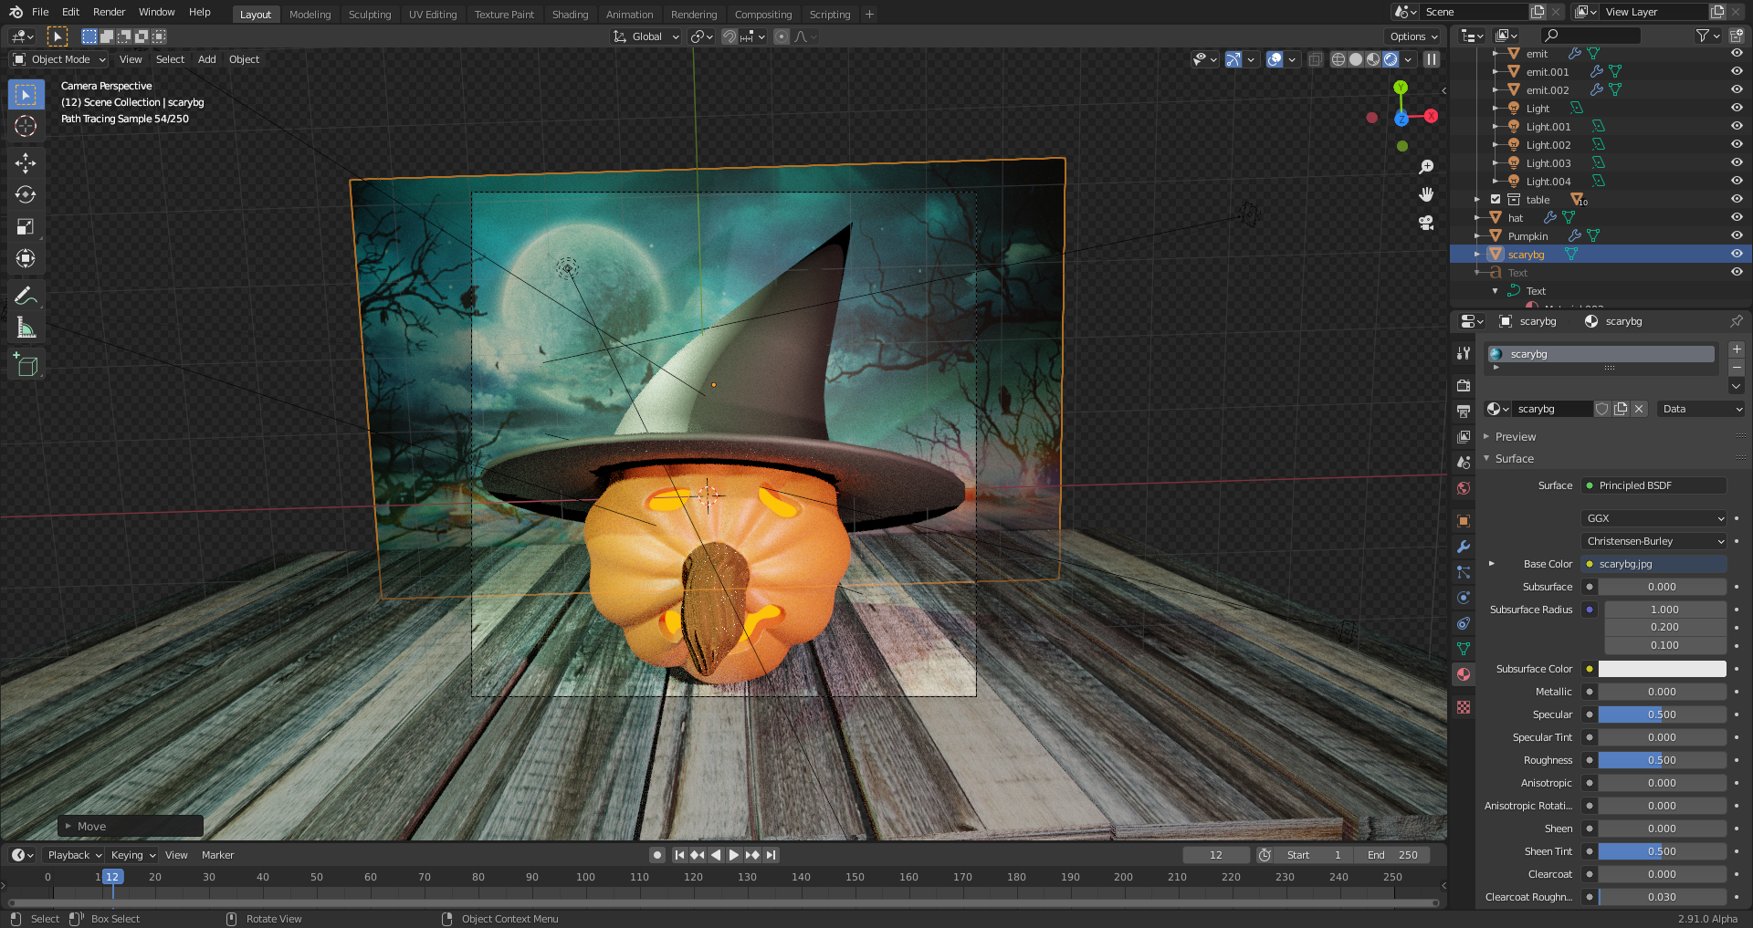Screen dimensions: 1753x928
Task: Select the Scale tool
Action: pos(26,227)
